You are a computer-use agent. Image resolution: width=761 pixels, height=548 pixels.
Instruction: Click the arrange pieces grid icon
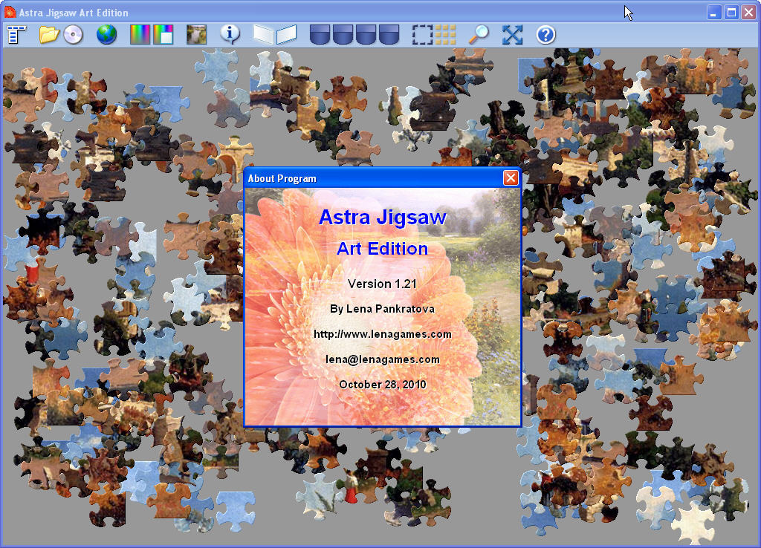(446, 35)
